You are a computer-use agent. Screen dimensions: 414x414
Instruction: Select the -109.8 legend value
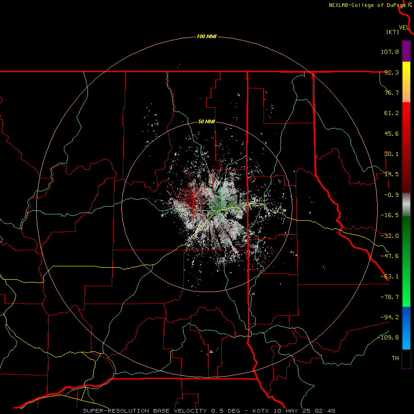388,338
